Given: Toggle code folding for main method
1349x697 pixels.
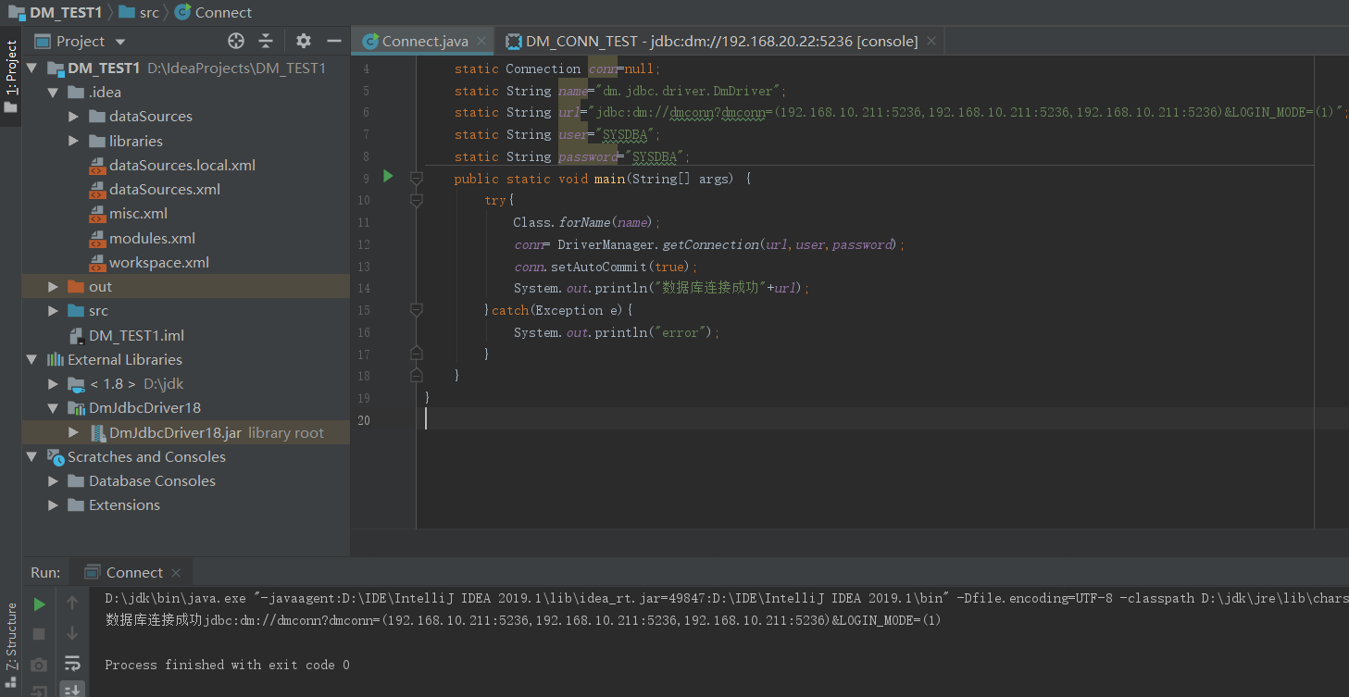Looking at the screenshot, I should (417, 178).
